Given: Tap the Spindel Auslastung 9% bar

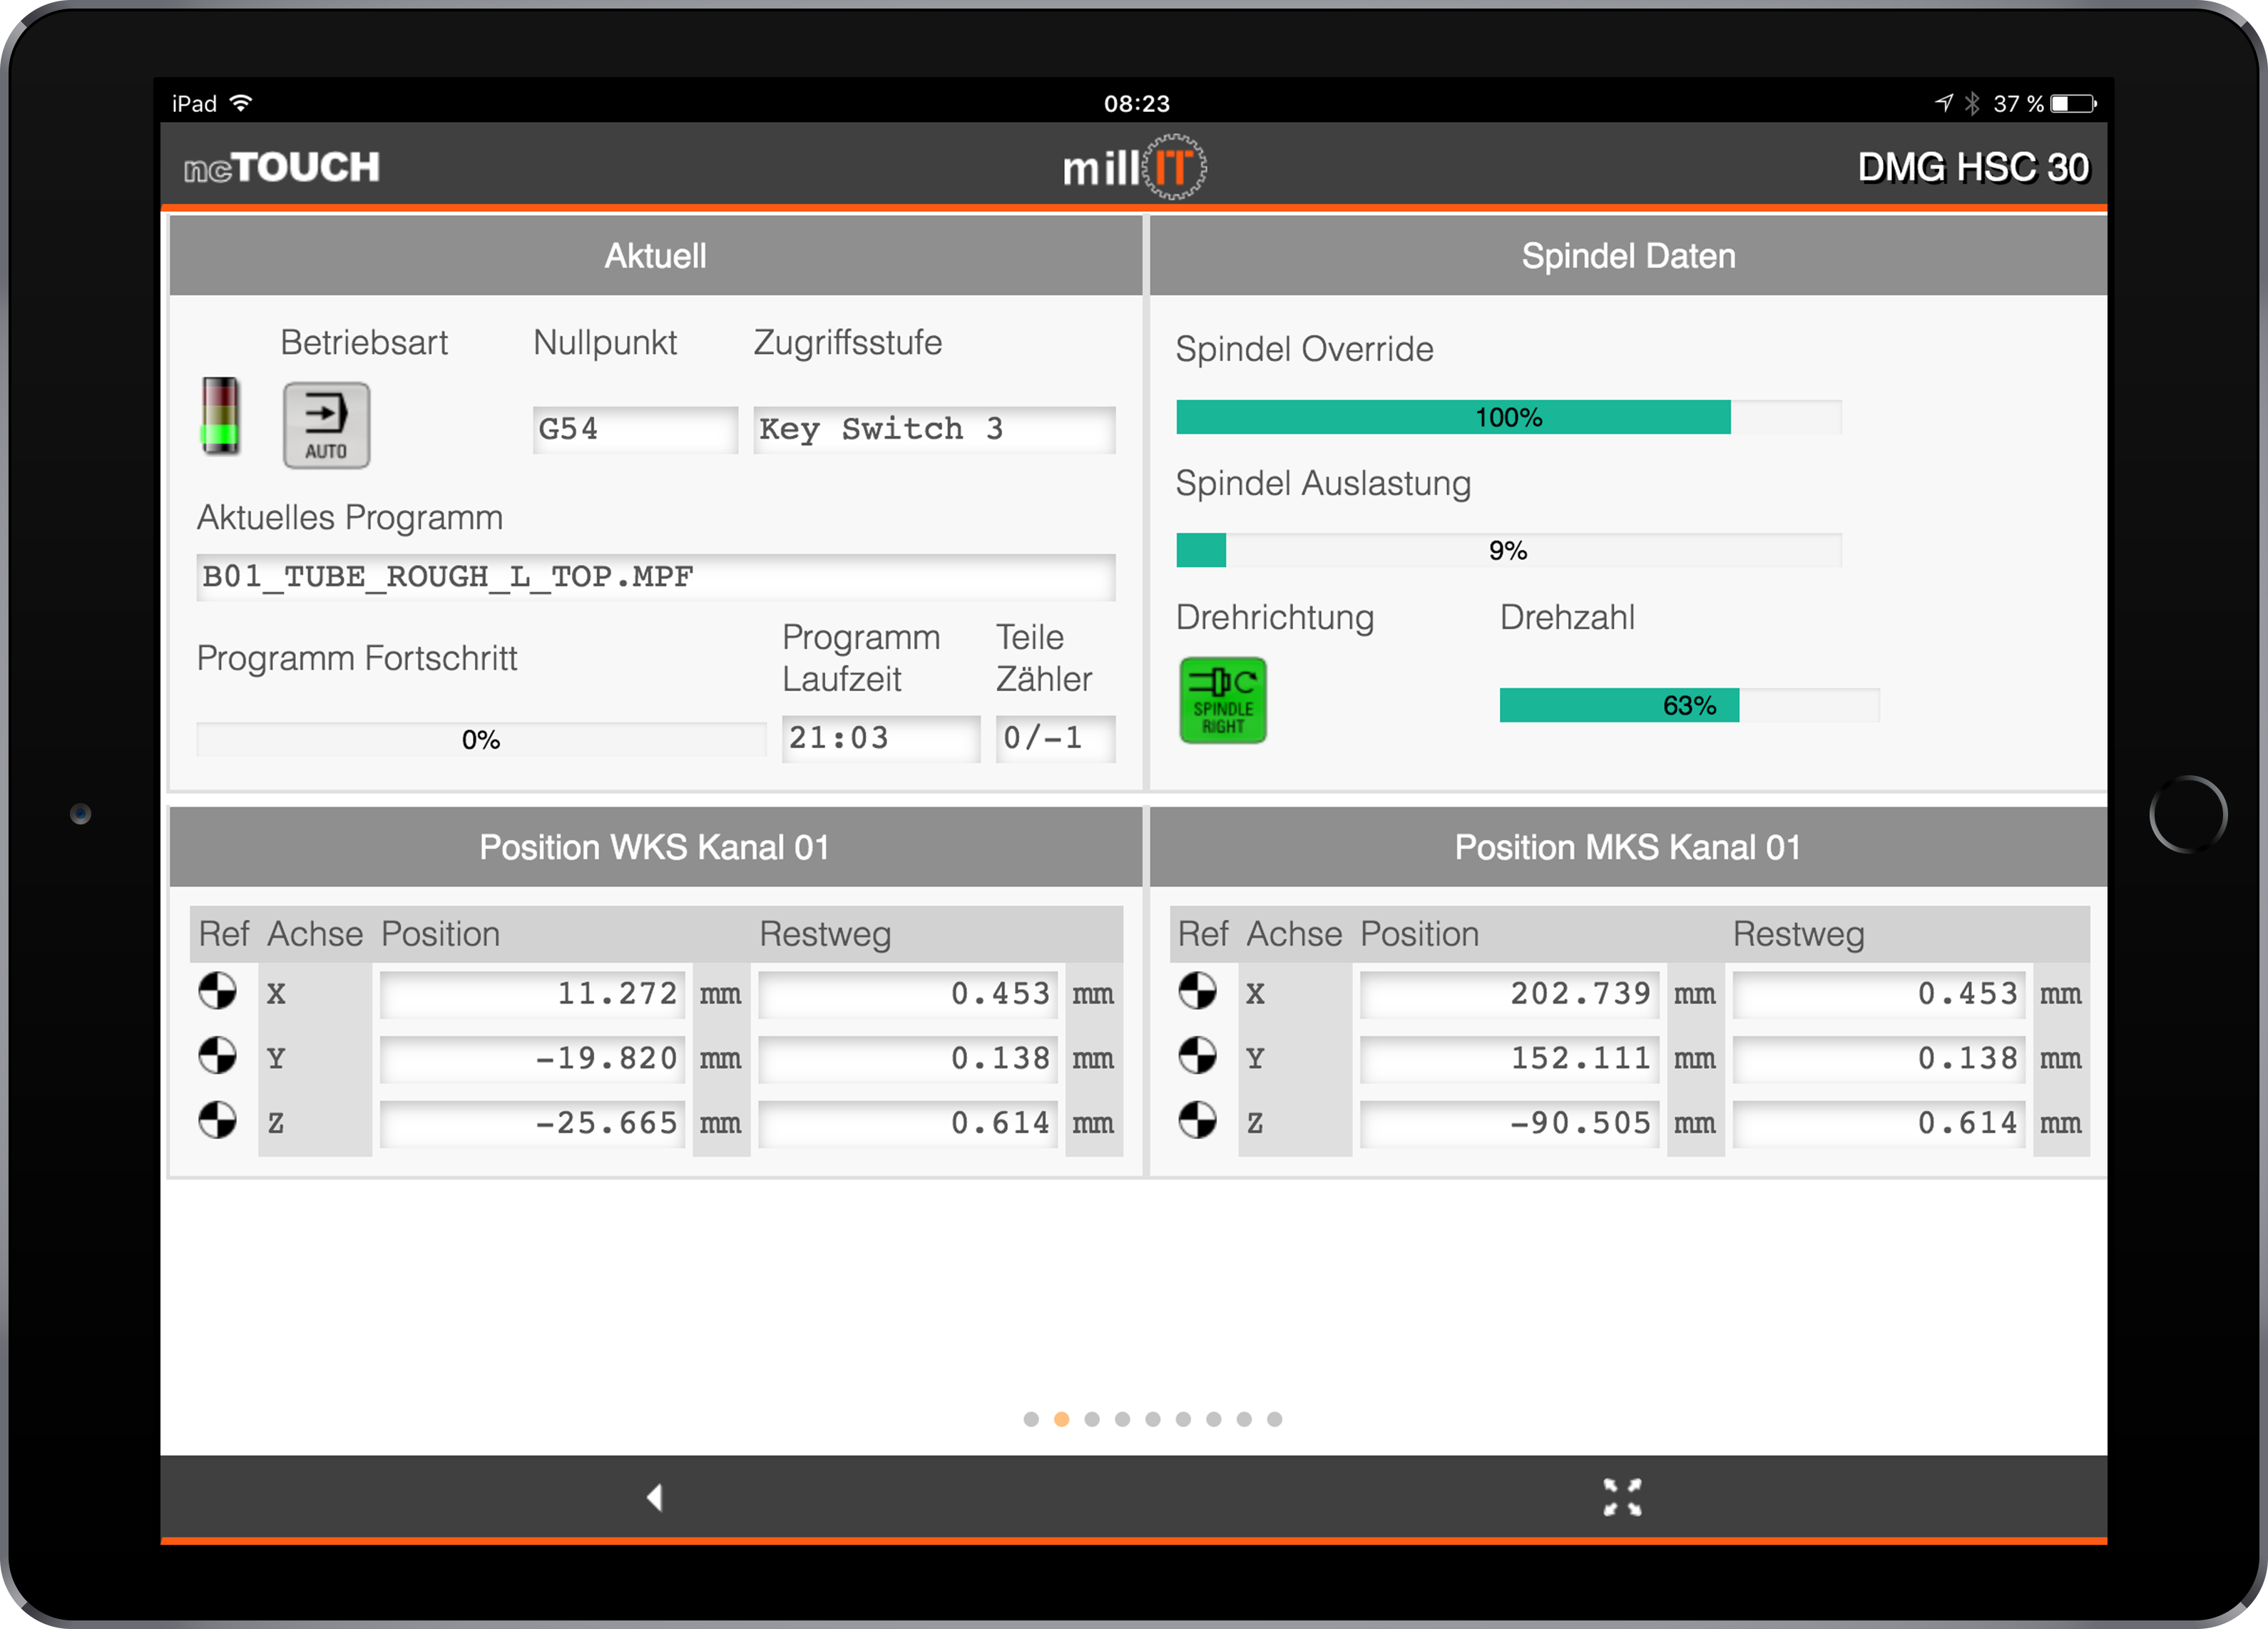Looking at the screenshot, I should pos(1508,550).
